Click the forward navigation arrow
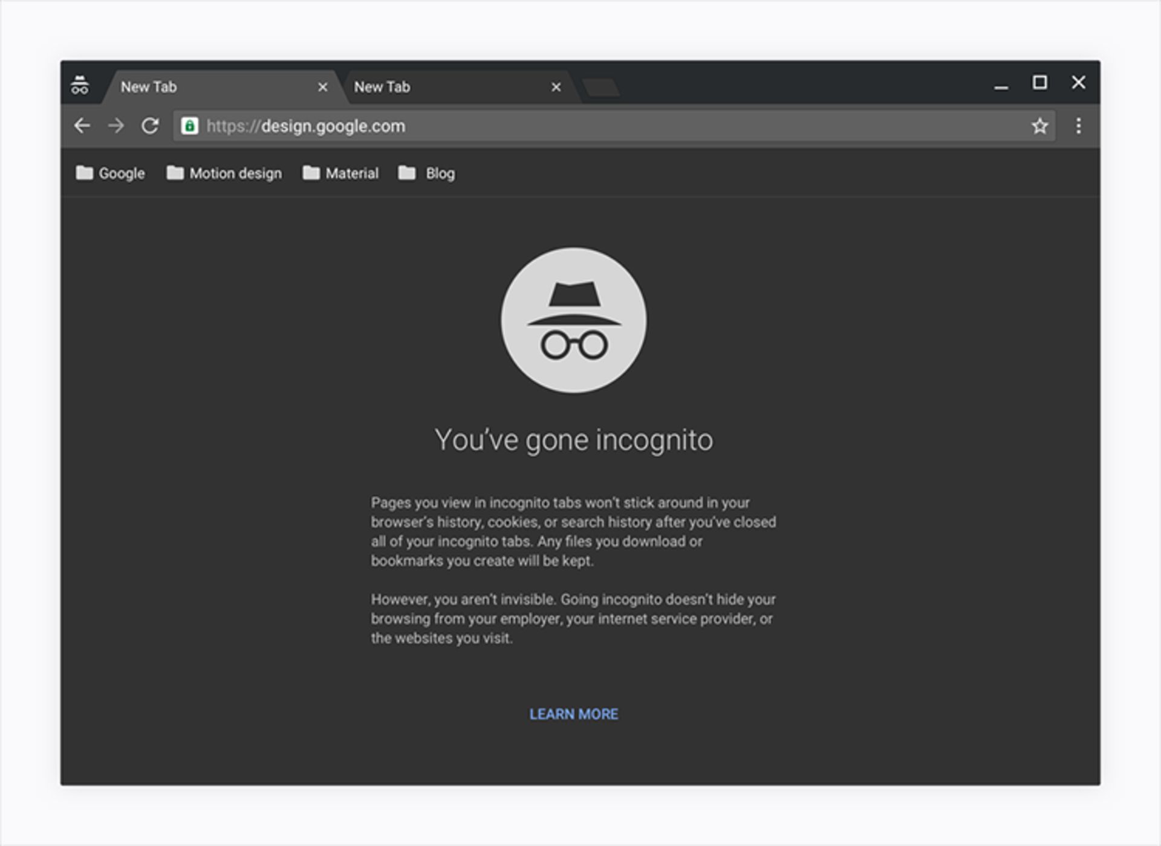The image size is (1161, 846). tap(116, 126)
